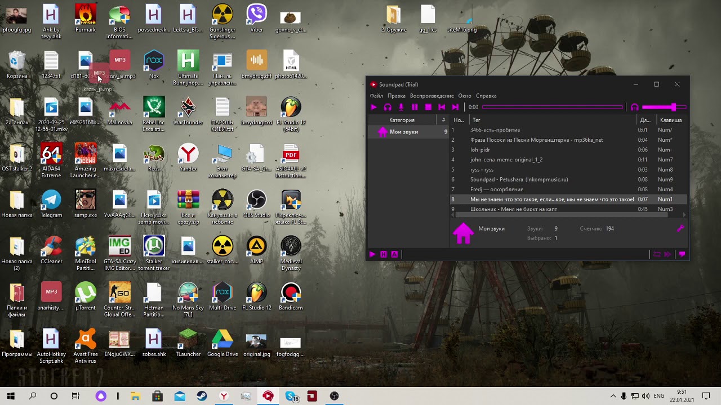This screenshot has width=721, height=405.
Task: Open the Окно menu
Action: coord(465,96)
